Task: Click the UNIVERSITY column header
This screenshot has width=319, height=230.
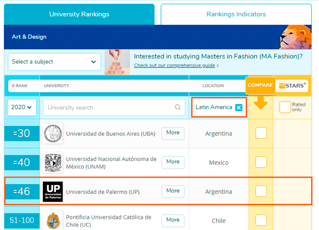Action: [x=56, y=86]
